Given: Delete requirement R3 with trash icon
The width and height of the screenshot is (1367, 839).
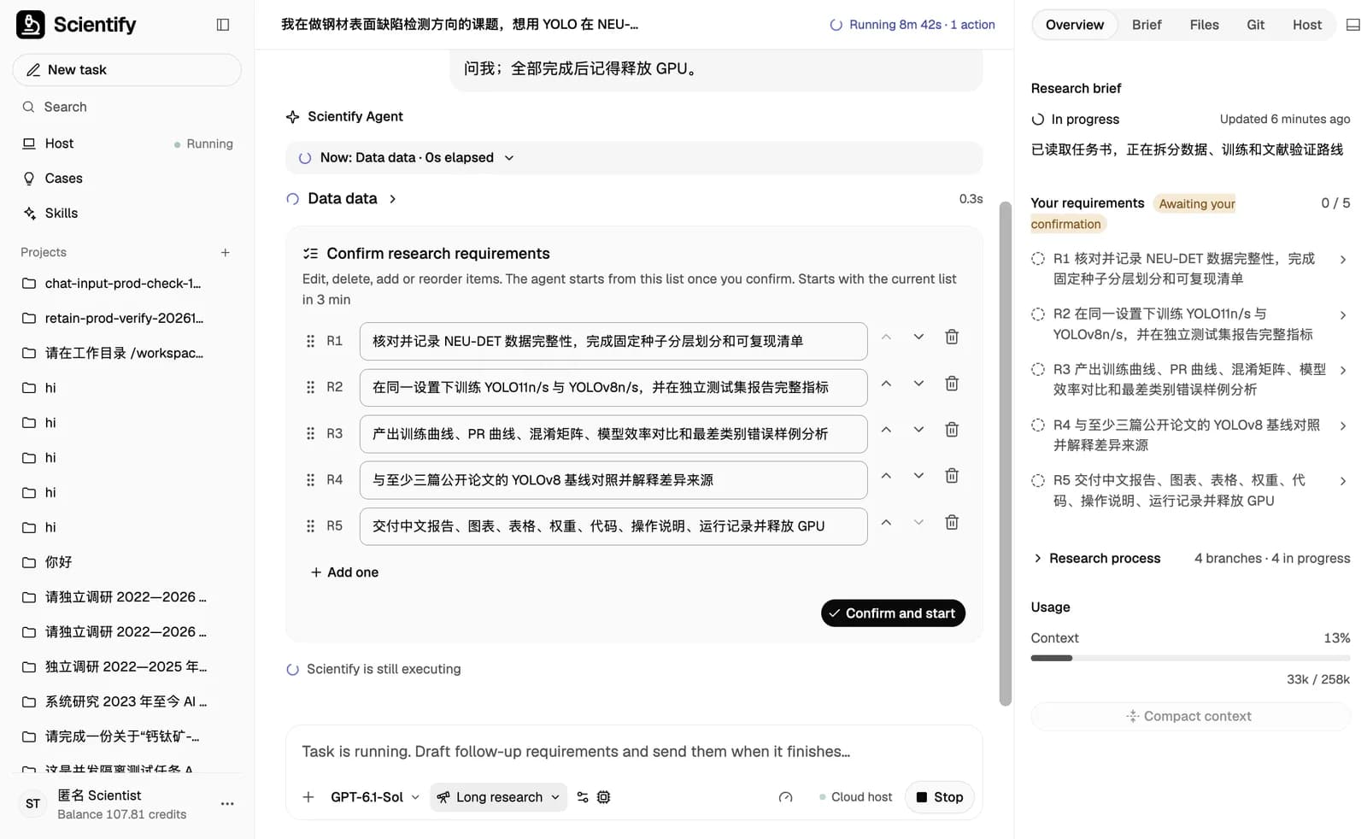Looking at the screenshot, I should pos(952,430).
